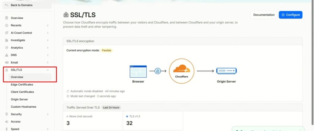Open Client Certificates page
Image resolution: width=314 pixels, height=131 pixels.
click(x=22, y=92)
